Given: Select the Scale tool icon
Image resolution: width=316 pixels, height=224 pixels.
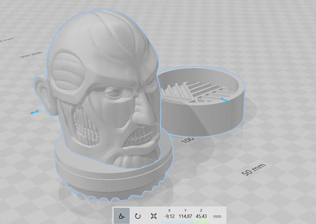Looking at the screenshot, I should tap(154, 216).
